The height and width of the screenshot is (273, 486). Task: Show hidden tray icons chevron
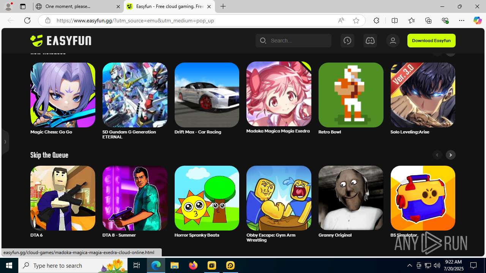[x=409, y=265]
